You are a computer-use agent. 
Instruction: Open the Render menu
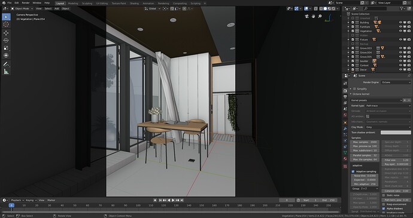pyautogui.click(x=26, y=3)
